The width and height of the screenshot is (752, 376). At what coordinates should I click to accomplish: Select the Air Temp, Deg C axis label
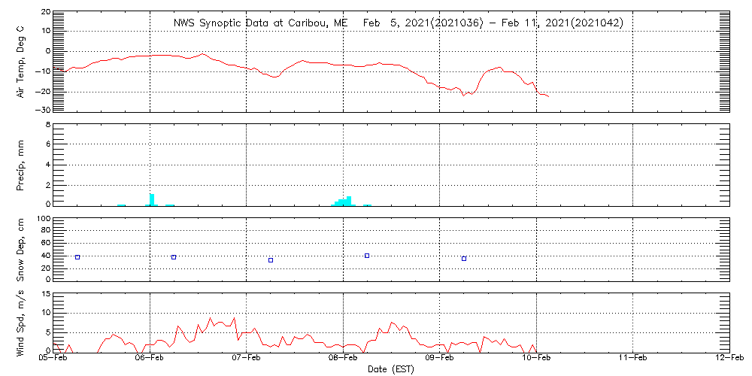[21, 61]
